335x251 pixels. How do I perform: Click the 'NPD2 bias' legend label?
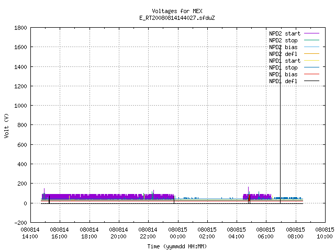[283, 47]
